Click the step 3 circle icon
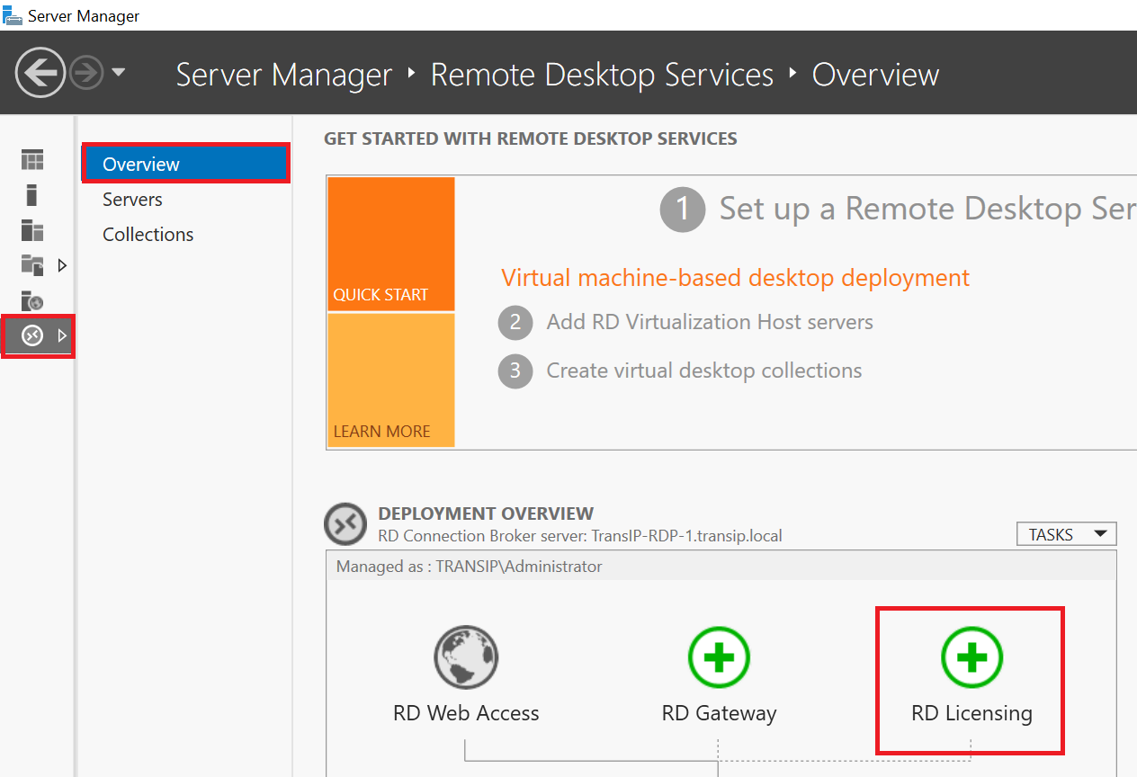1137x777 pixels. tap(515, 371)
